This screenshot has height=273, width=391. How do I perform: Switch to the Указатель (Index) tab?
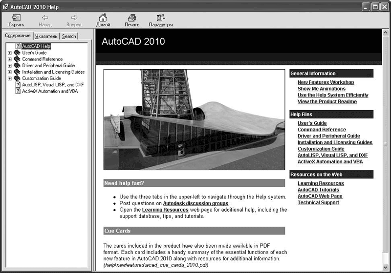(46, 36)
